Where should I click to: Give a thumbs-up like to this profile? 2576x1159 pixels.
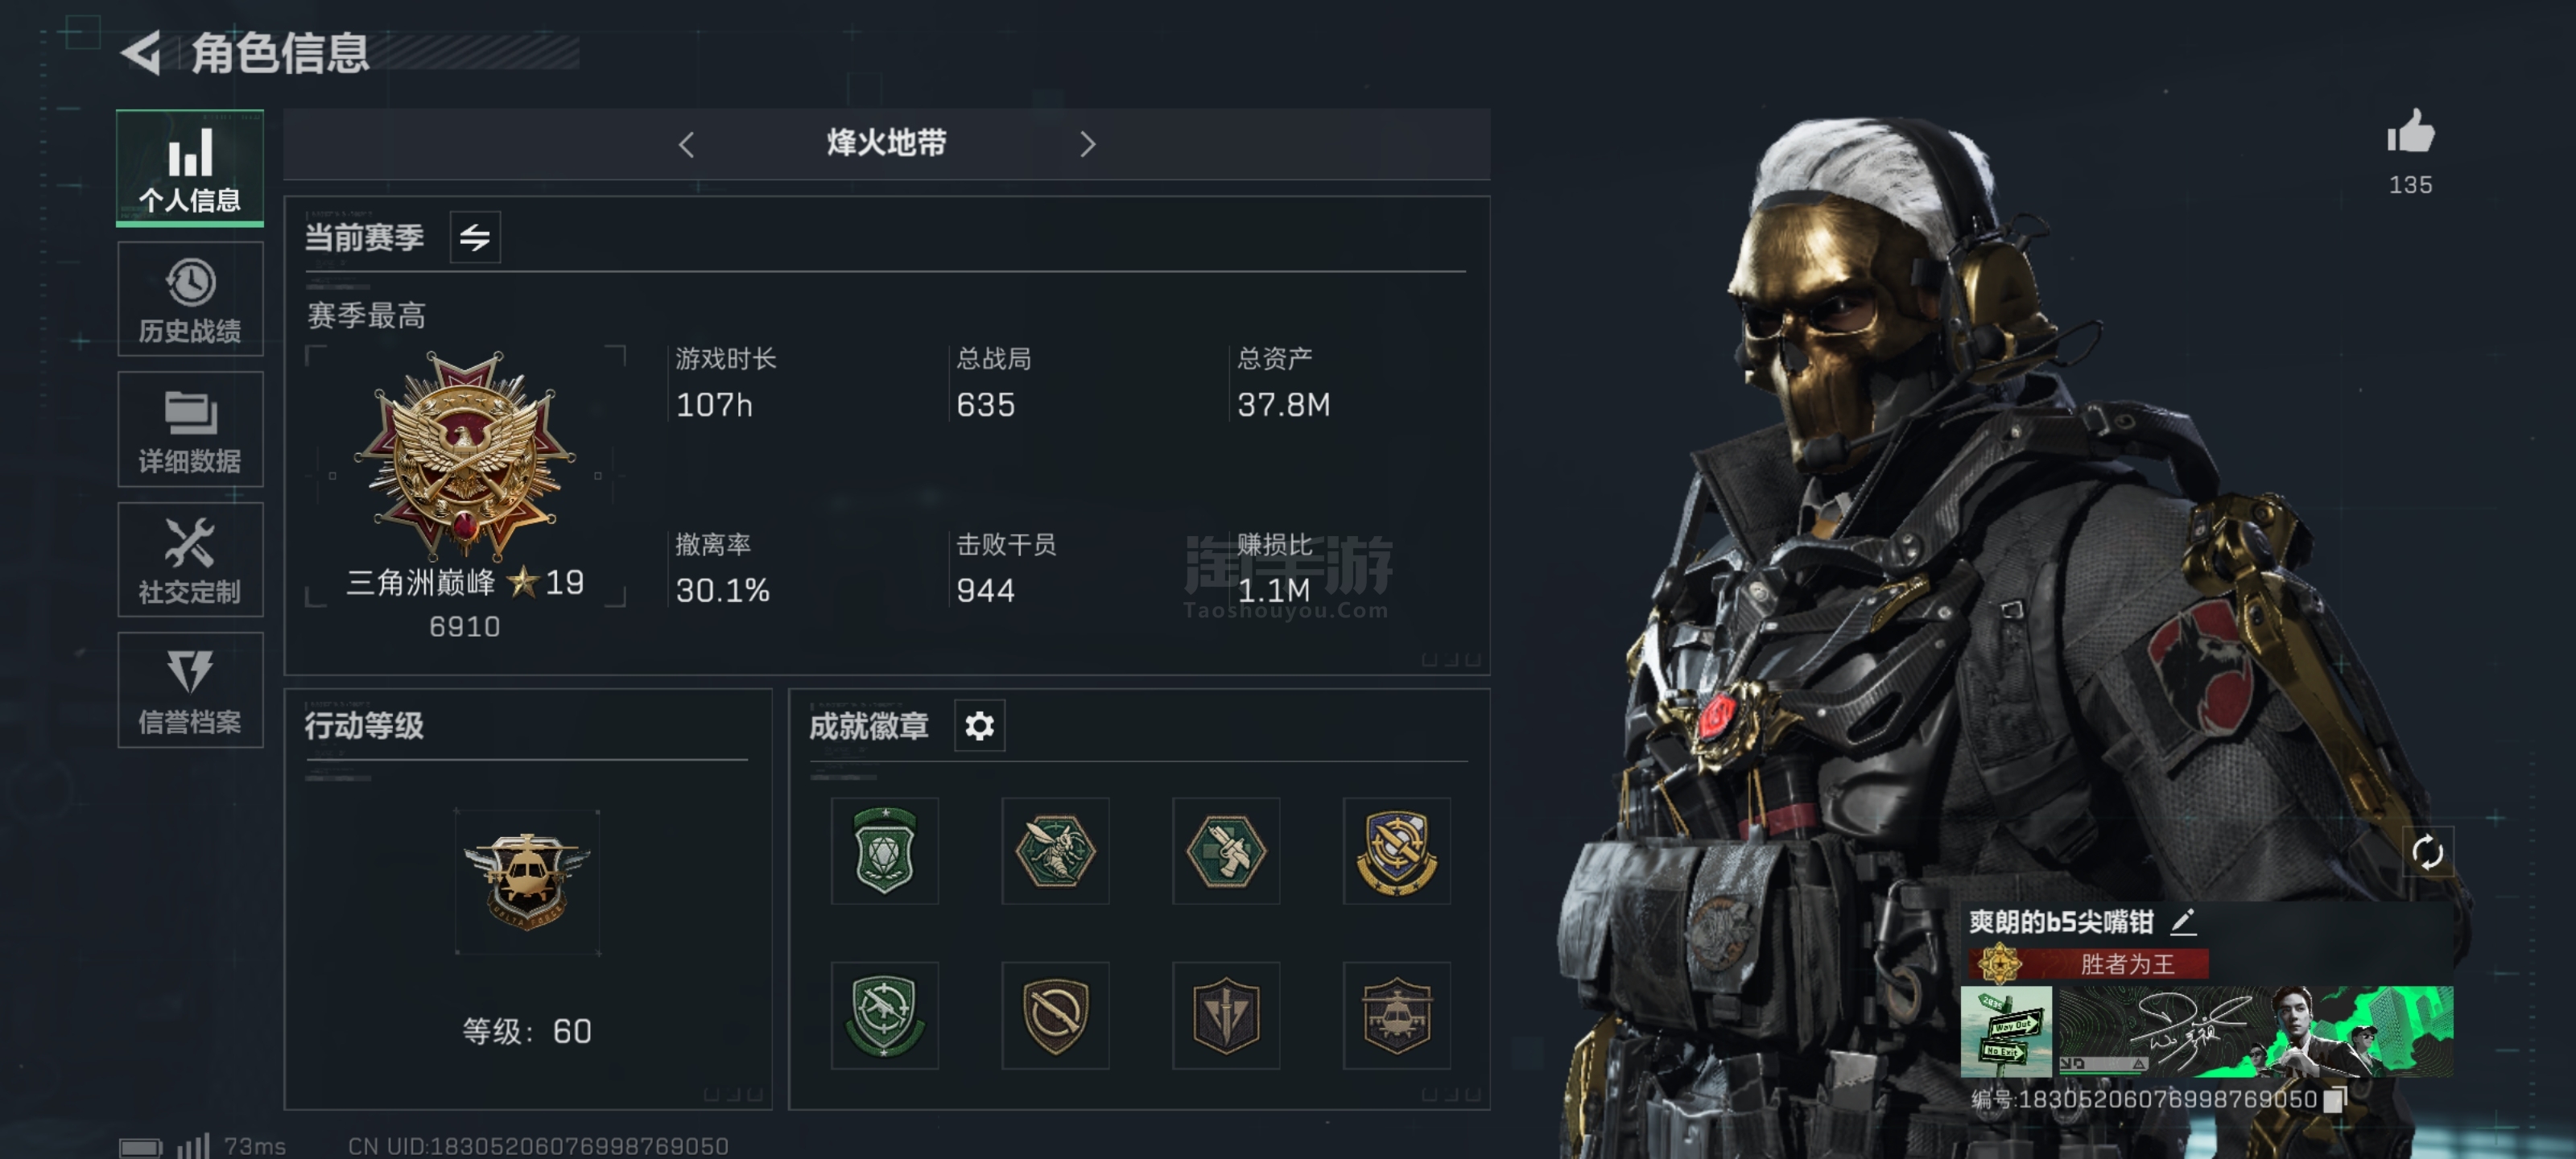coord(2410,132)
